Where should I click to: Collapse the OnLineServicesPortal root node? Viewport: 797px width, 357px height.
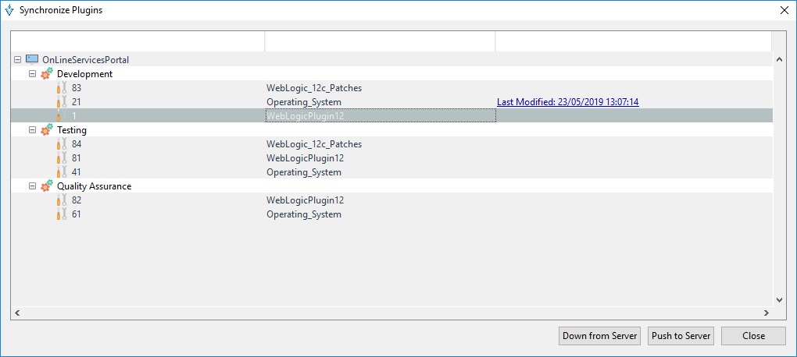click(x=18, y=59)
